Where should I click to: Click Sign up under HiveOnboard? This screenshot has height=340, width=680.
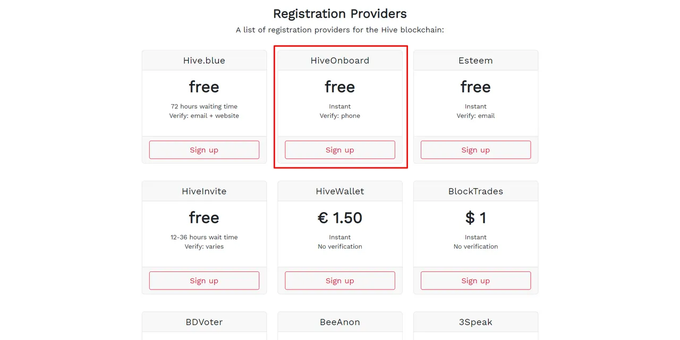[x=340, y=150]
